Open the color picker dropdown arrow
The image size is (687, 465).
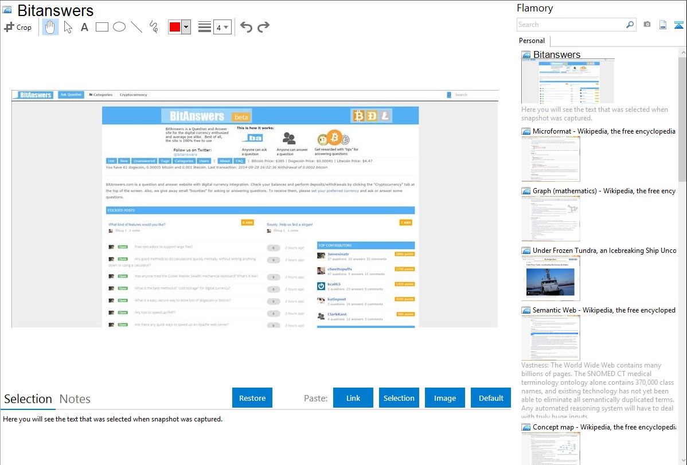pos(186,27)
